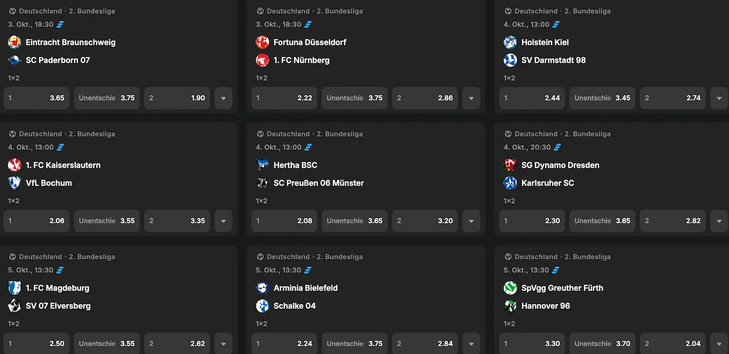
Task: Select Magdeburg home win odds 2.50
Action: tap(36, 343)
